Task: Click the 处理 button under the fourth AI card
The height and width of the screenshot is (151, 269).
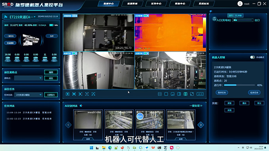Action: [x=181, y=139]
